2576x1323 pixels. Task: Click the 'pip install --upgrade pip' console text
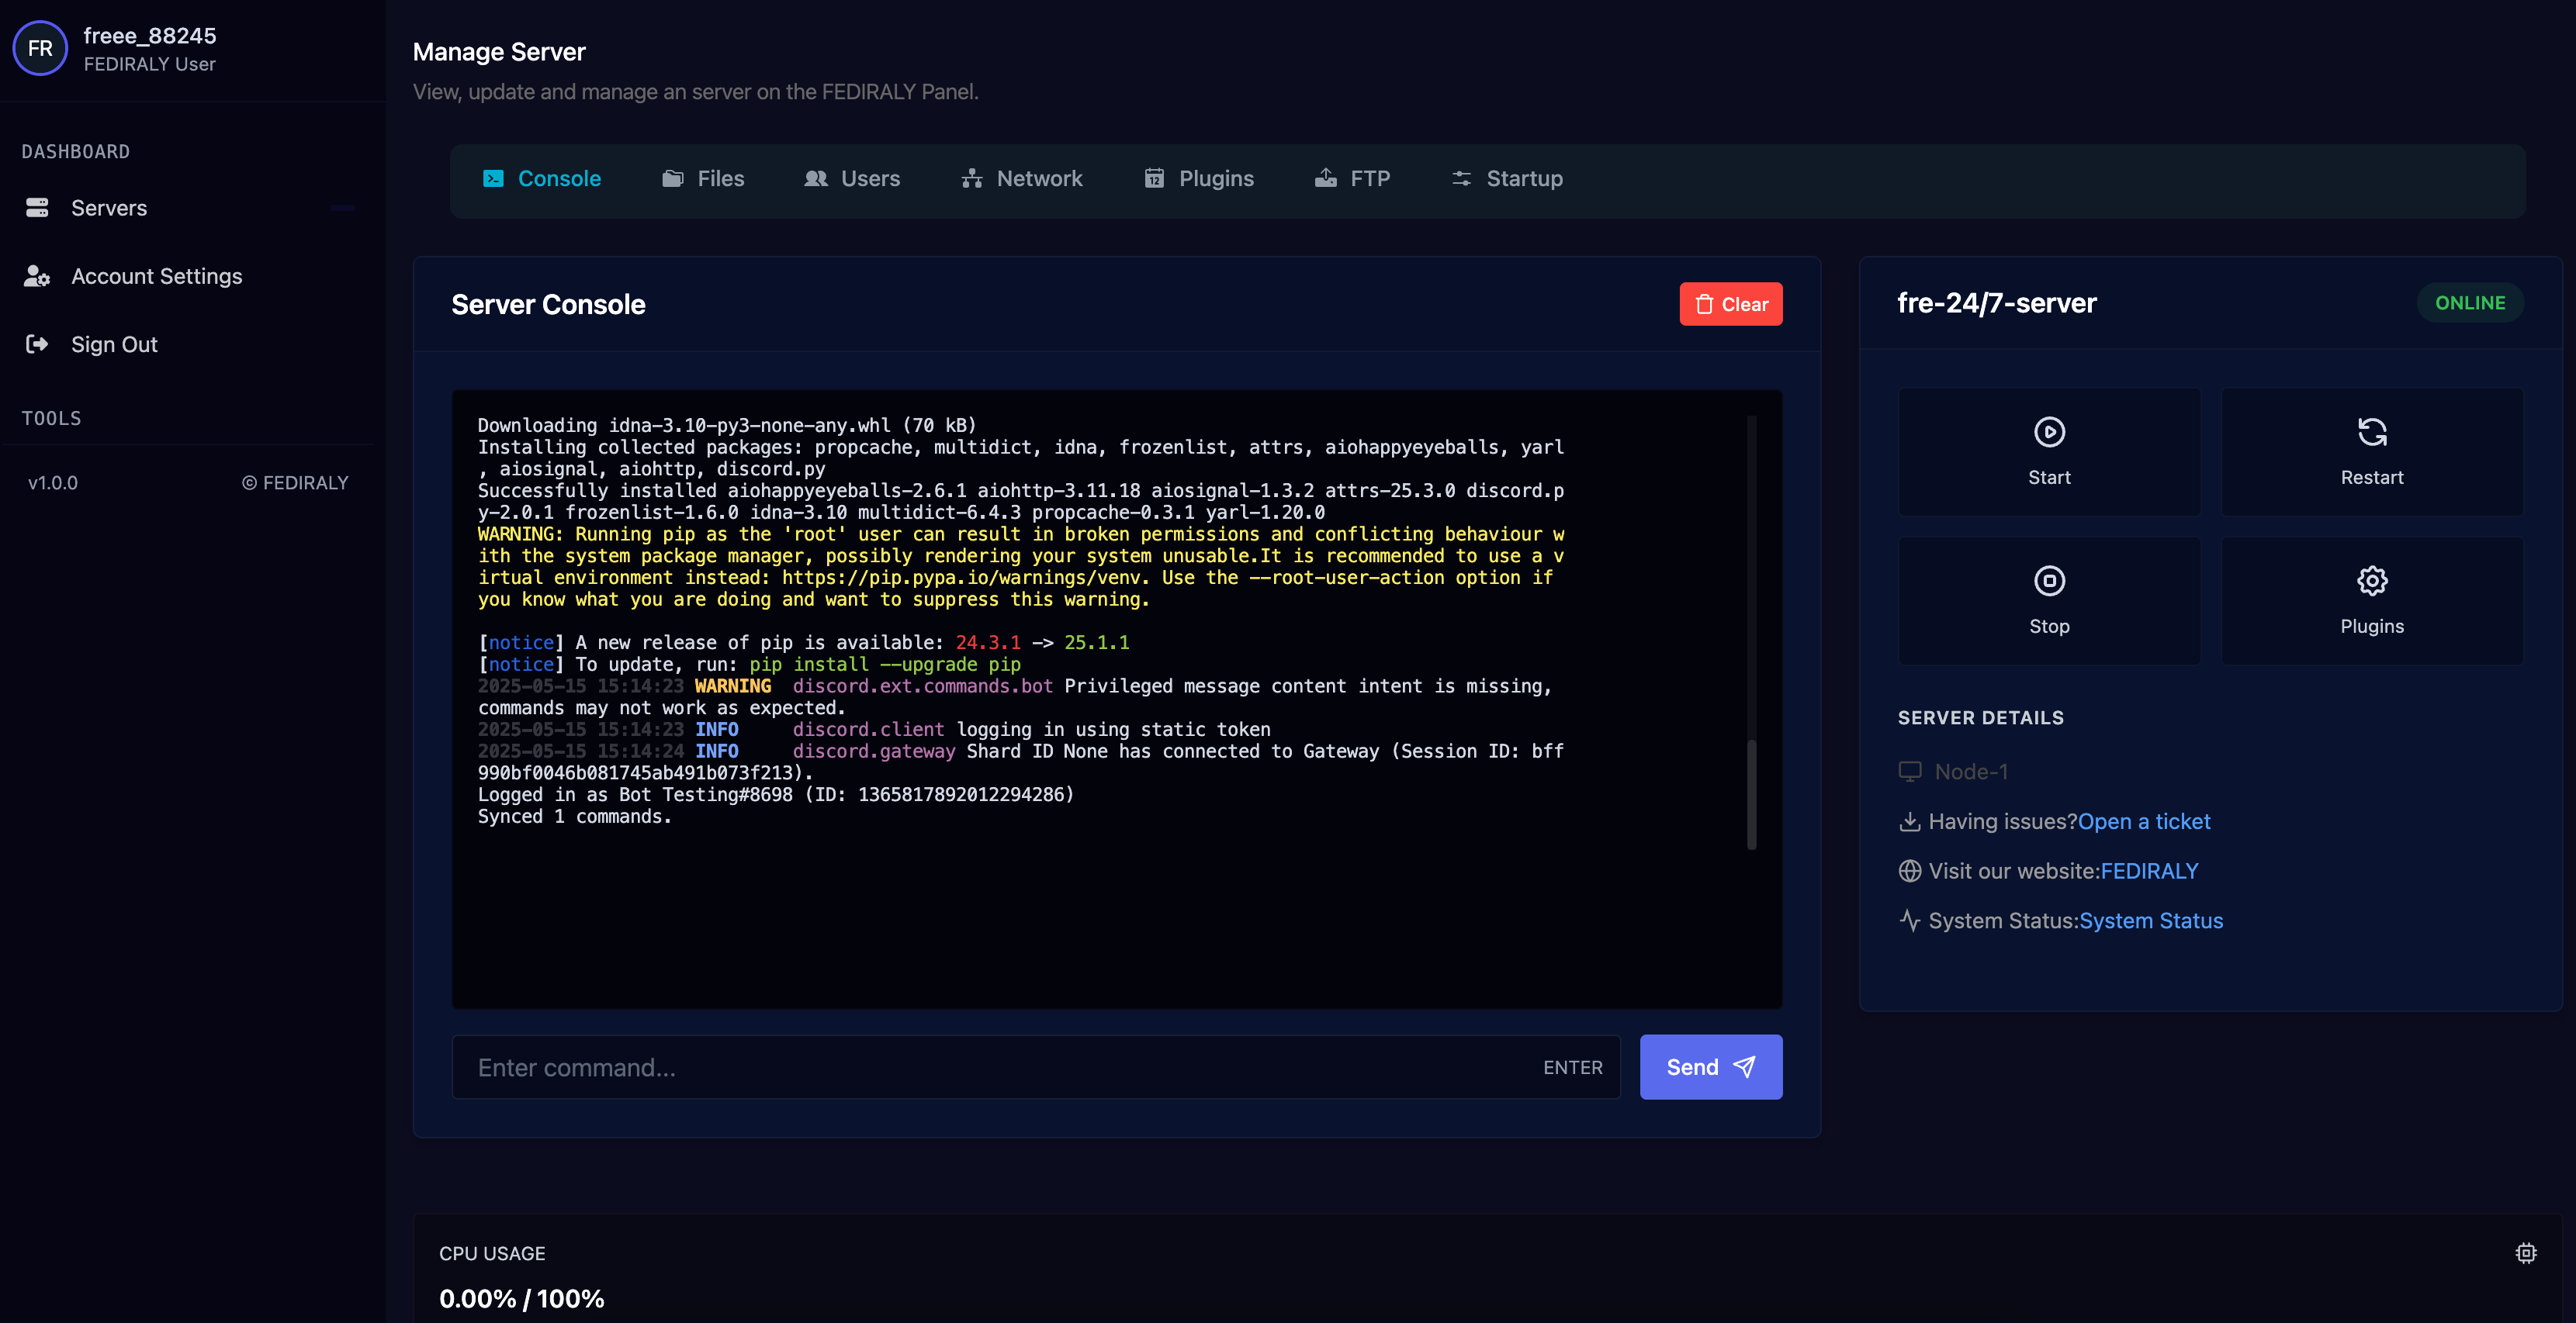tap(885, 665)
